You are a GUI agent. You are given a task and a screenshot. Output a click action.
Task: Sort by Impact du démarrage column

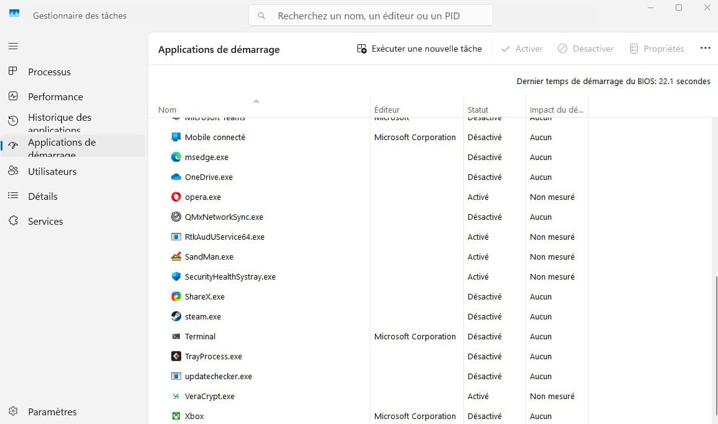coord(556,110)
